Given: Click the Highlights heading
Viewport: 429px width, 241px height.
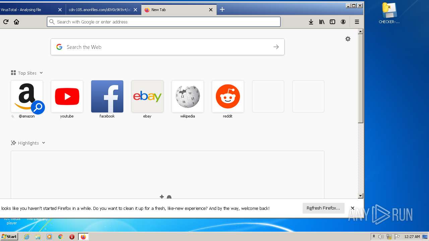Looking at the screenshot, I should [x=28, y=143].
